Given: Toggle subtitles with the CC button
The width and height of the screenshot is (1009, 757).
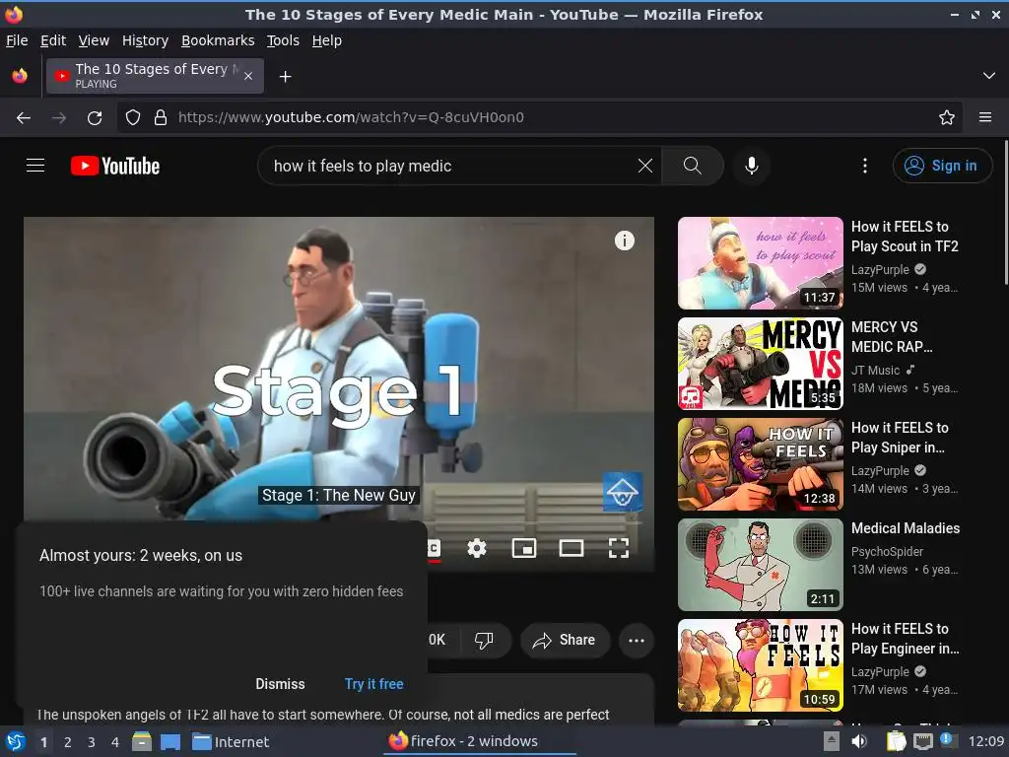Looking at the screenshot, I should 435,548.
